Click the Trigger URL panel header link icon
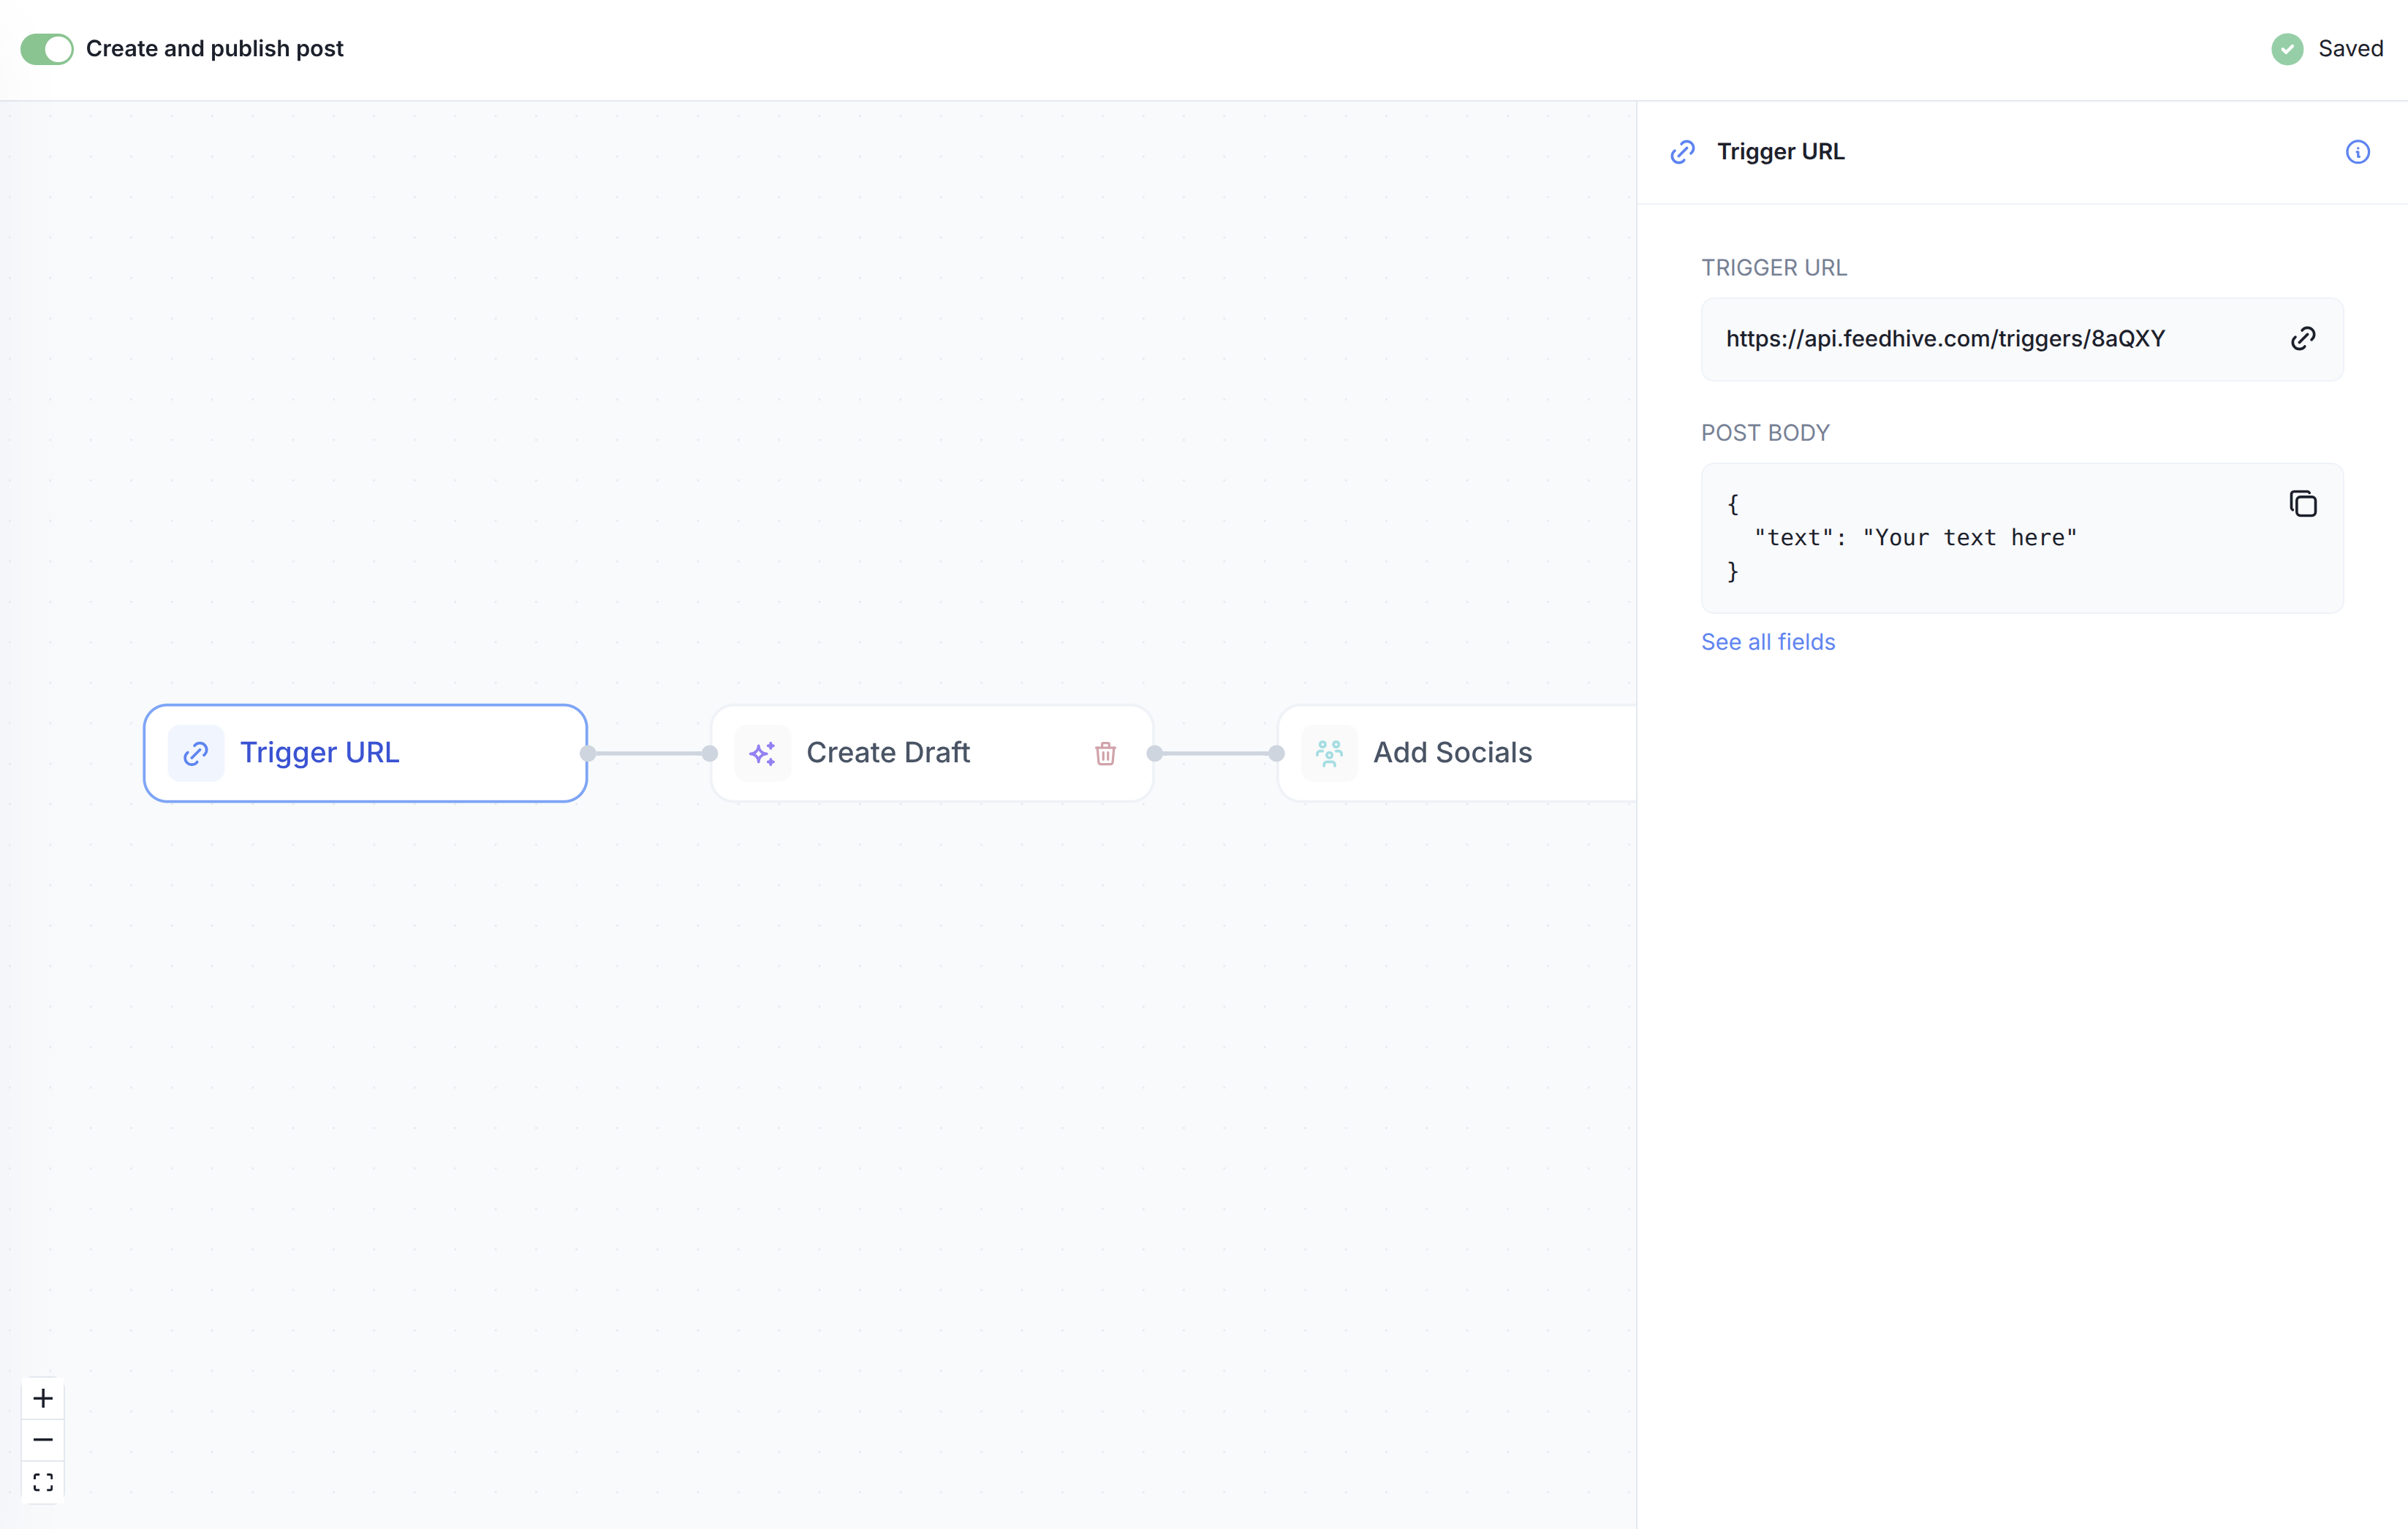This screenshot has height=1529, width=2408. 1682,152
